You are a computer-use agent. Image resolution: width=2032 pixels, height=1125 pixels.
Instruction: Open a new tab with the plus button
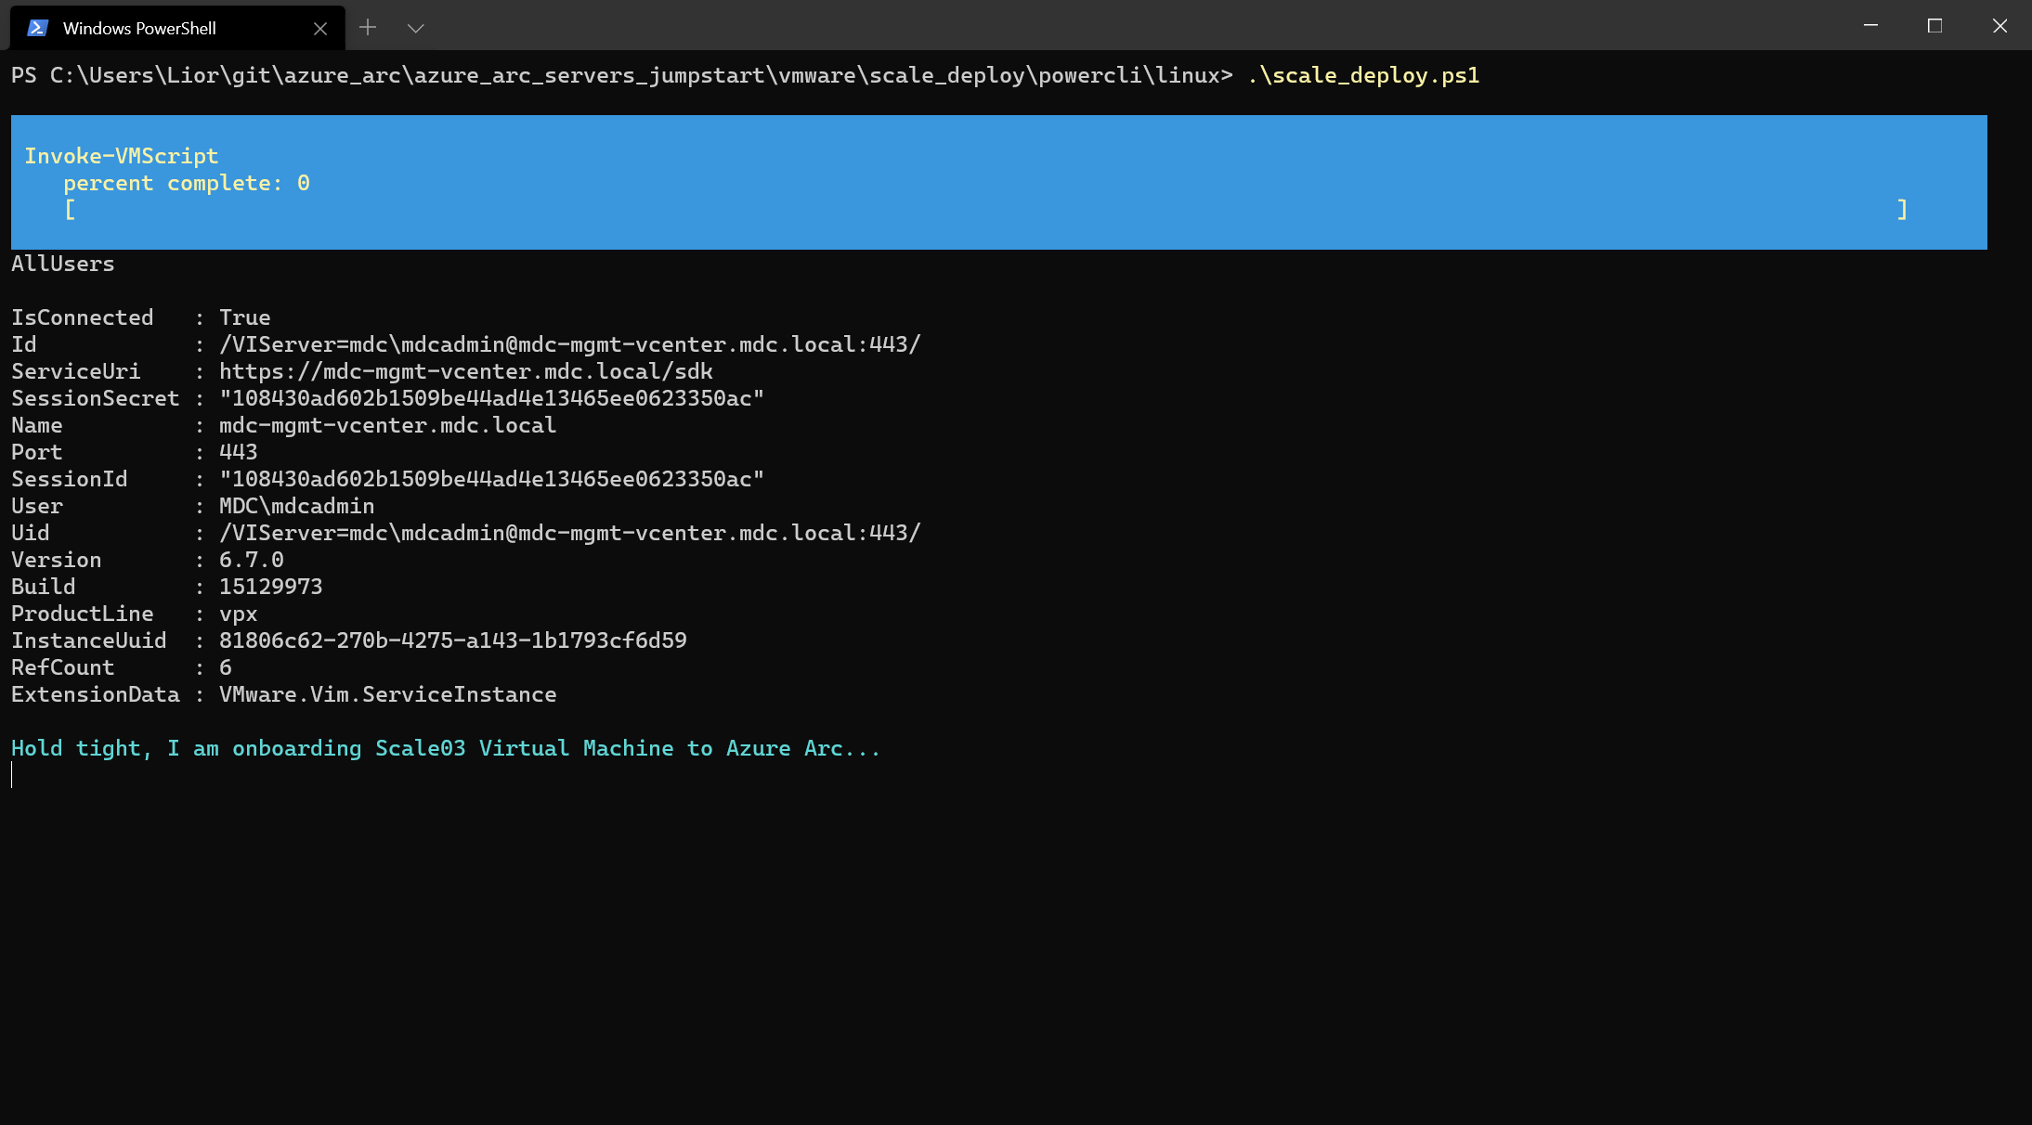pyautogui.click(x=368, y=28)
